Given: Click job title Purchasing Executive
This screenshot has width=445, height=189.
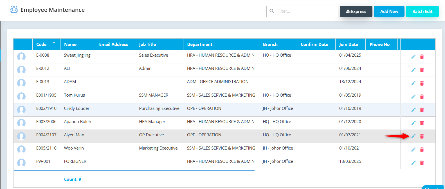Looking at the screenshot, I should 159,108.
